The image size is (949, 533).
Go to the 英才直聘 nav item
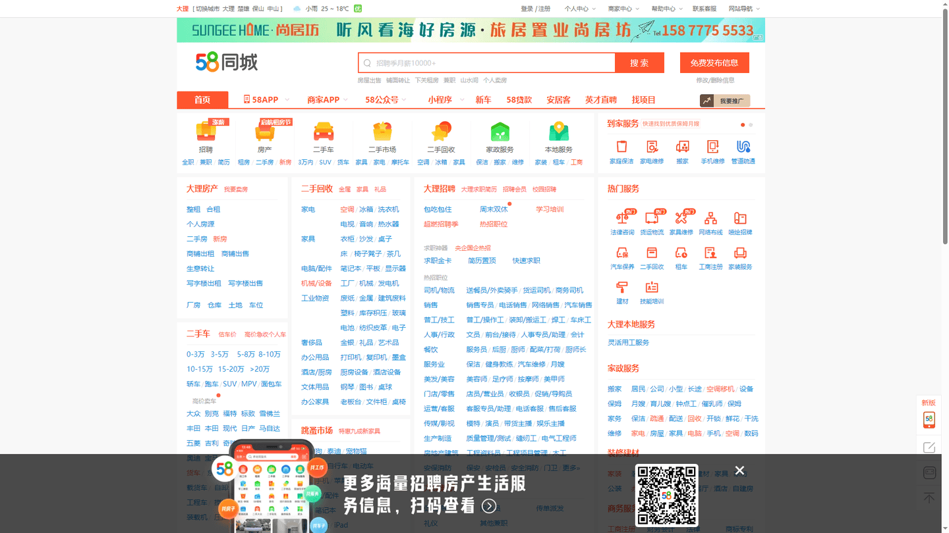(x=601, y=99)
